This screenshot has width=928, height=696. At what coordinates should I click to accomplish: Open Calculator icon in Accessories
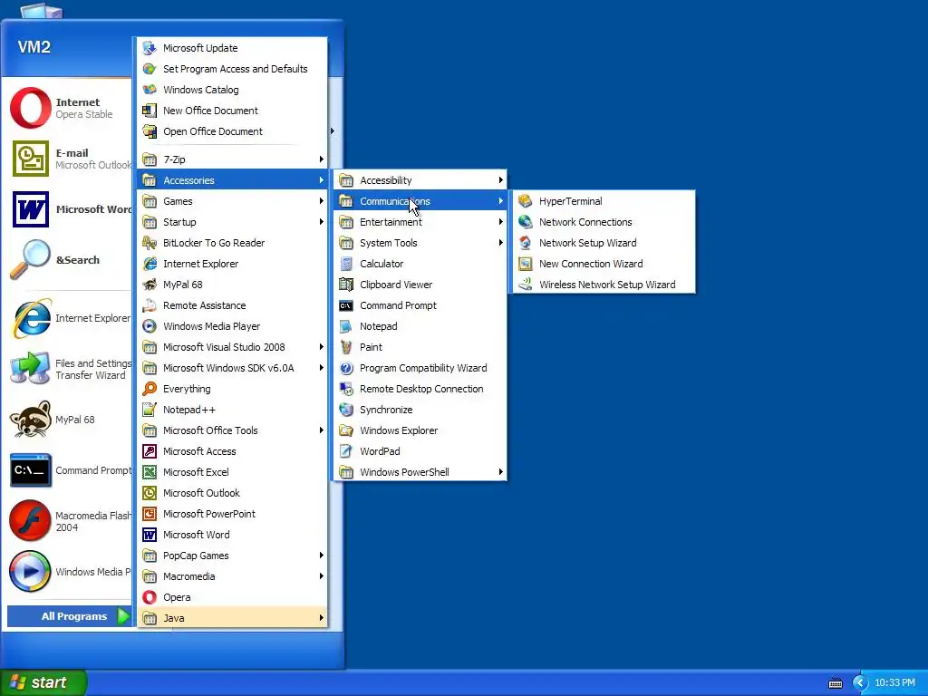(346, 264)
